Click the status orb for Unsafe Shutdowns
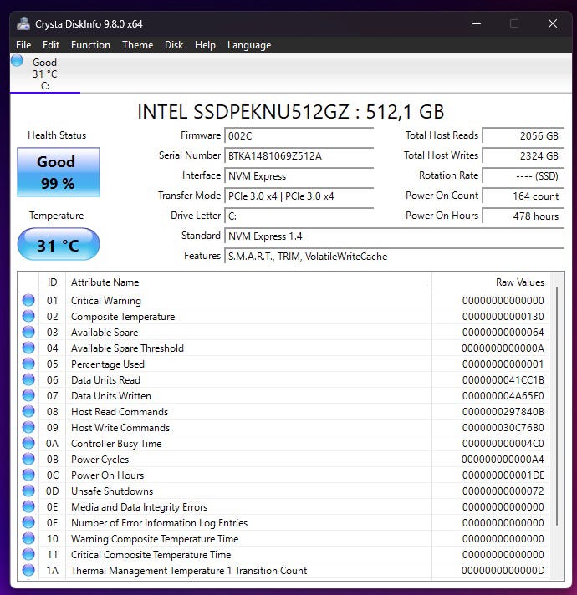The image size is (577, 595). (x=28, y=491)
